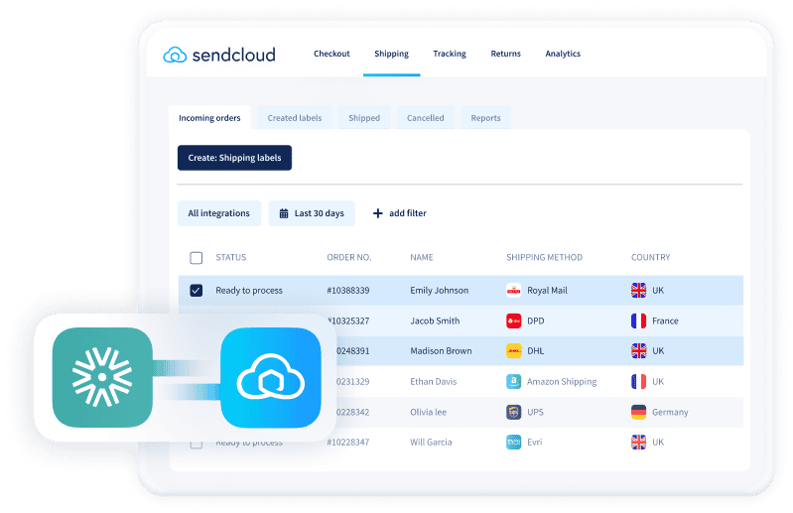793x513 pixels.
Task: Uncheck the Emily Johnson order checkbox
Action: [197, 290]
